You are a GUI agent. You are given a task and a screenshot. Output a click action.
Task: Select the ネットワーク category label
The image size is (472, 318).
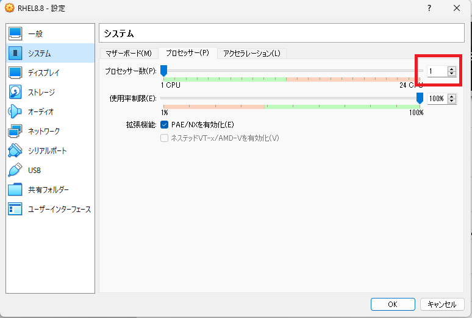(x=44, y=132)
